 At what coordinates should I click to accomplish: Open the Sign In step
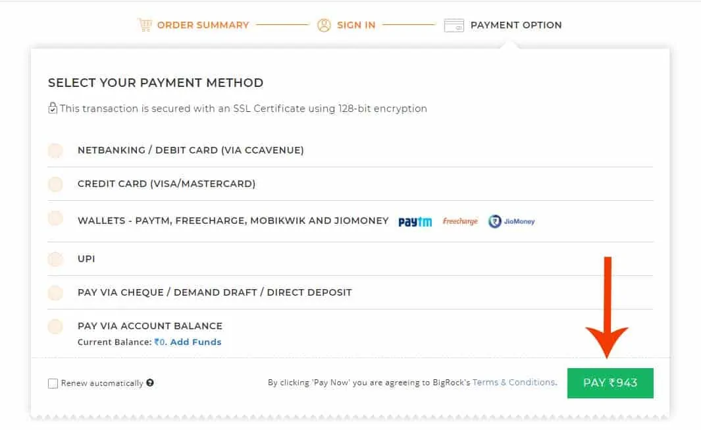[356, 25]
